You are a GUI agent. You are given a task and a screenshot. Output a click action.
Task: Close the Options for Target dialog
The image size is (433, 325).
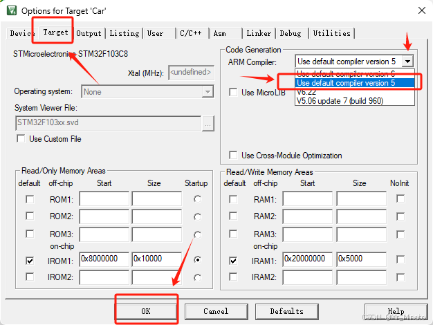(422, 10)
